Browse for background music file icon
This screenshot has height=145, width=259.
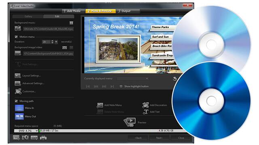18,29
